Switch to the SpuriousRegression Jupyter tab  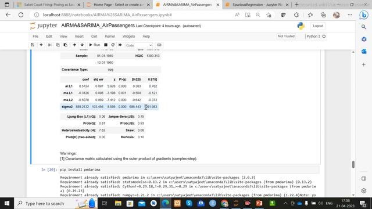pyautogui.click(x=257, y=5)
